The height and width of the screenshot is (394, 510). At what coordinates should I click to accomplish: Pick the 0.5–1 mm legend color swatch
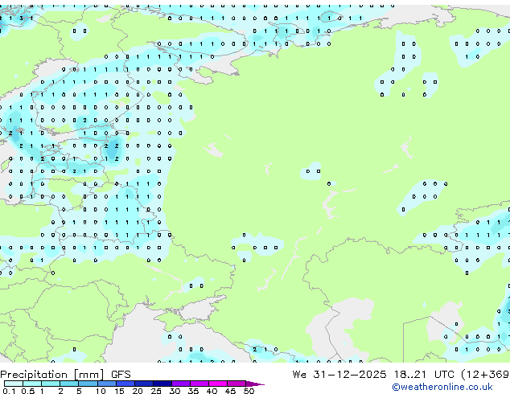pos(32,384)
